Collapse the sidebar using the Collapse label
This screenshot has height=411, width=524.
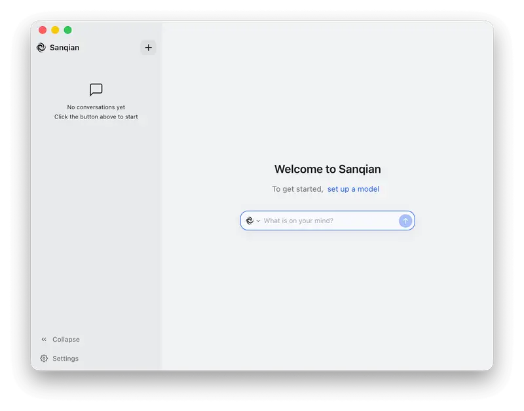click(x=66, y=340)
